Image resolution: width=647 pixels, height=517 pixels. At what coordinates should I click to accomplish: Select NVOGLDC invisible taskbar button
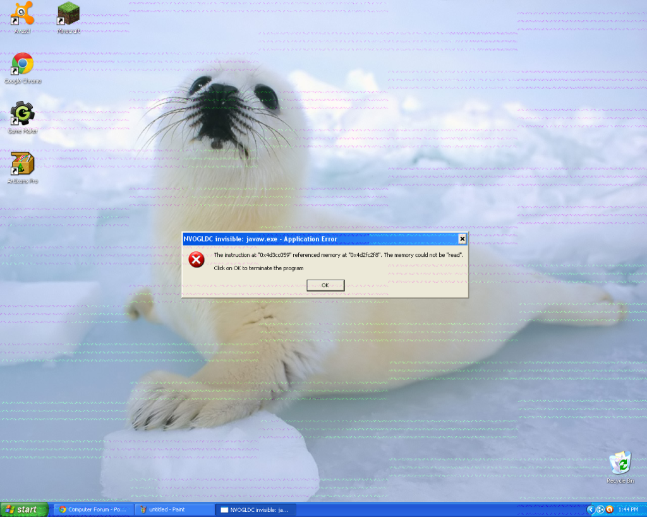point(256,509)
